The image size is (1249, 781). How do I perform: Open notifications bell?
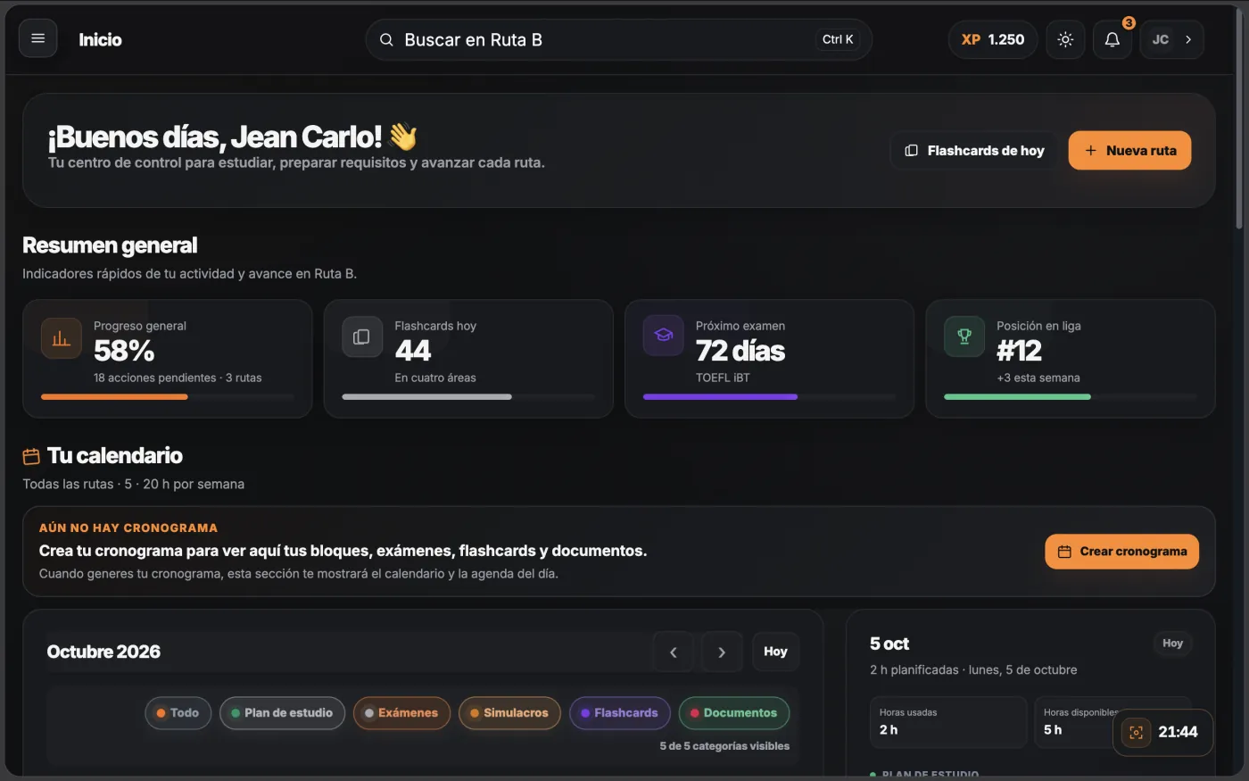coord(1113,39)
